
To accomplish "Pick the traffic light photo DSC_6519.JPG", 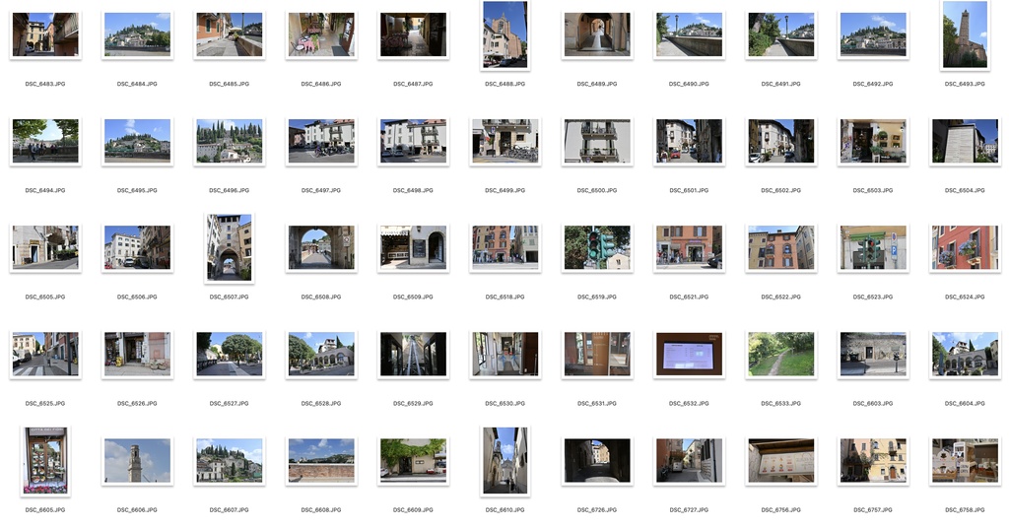I will (597, 247).
